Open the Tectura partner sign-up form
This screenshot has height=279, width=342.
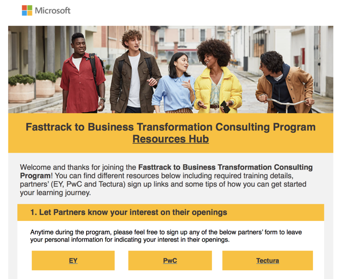(268, 261)
